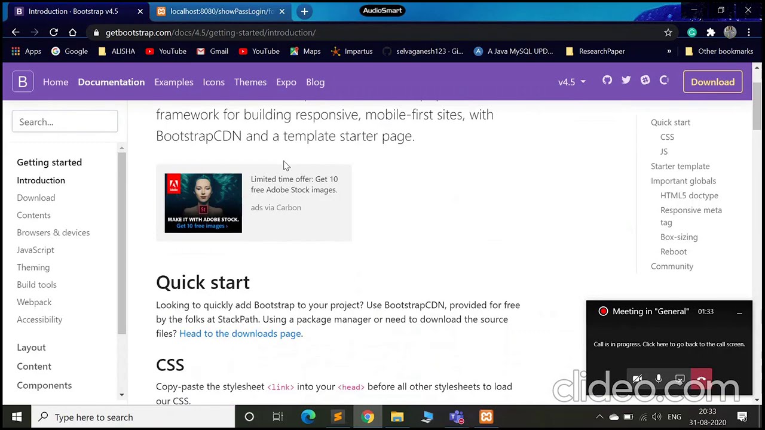The width and height of the screenshot is (765, 430).
Task: Go to Home in Bootstrap navbar
Action: (56, 82)
